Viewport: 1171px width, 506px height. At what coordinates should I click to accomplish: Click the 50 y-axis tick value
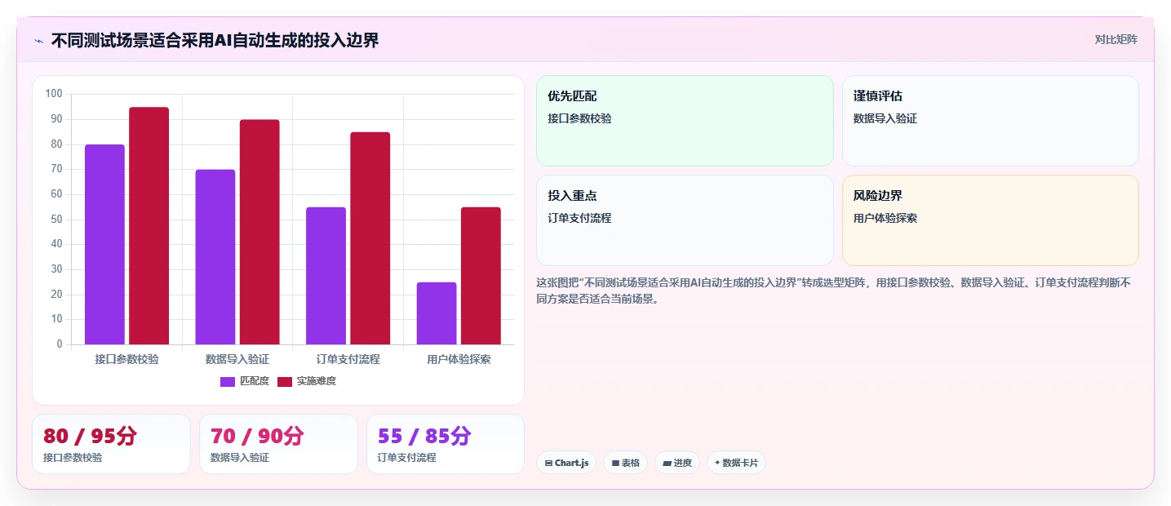pyautogui.click(x=56, y=220)
